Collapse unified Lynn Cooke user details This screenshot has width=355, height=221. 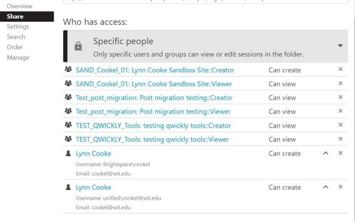(326, 187)
